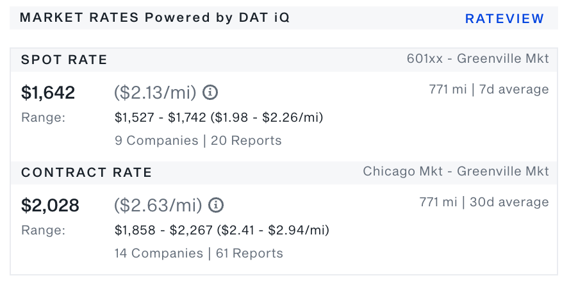578x287 pixels.
Task: Select the $2,028 contract rate amount
Action: pos(50,205)
